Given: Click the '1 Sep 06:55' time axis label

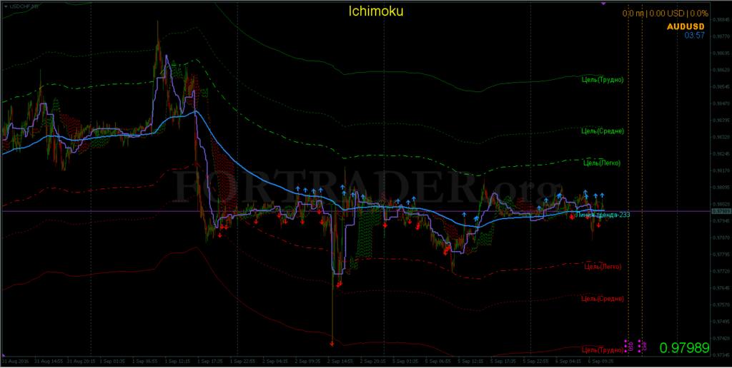Looking at the screenshot, I should tap(144, 361).
